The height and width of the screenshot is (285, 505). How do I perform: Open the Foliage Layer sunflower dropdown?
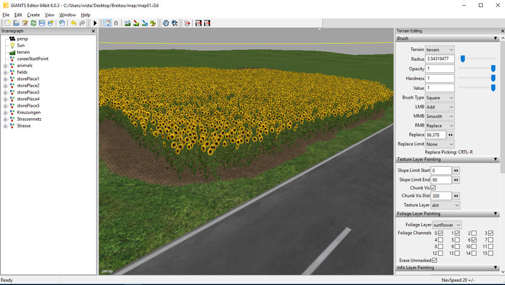coord(447,224)
